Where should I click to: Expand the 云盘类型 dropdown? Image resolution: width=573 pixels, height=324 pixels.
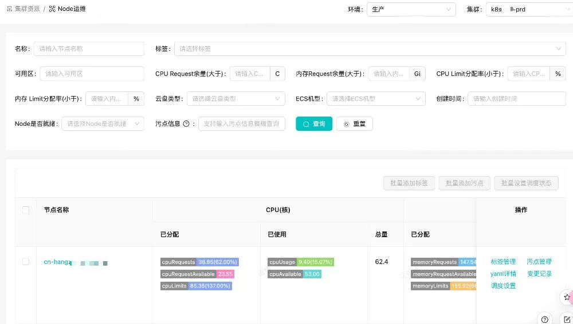[236, 99]
